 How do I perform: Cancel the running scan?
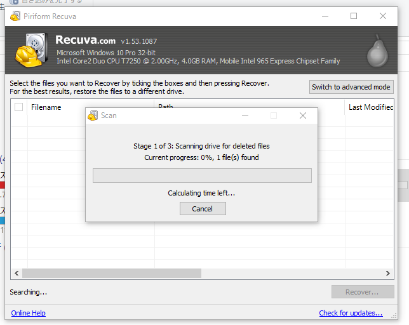[x=203, y=209]
